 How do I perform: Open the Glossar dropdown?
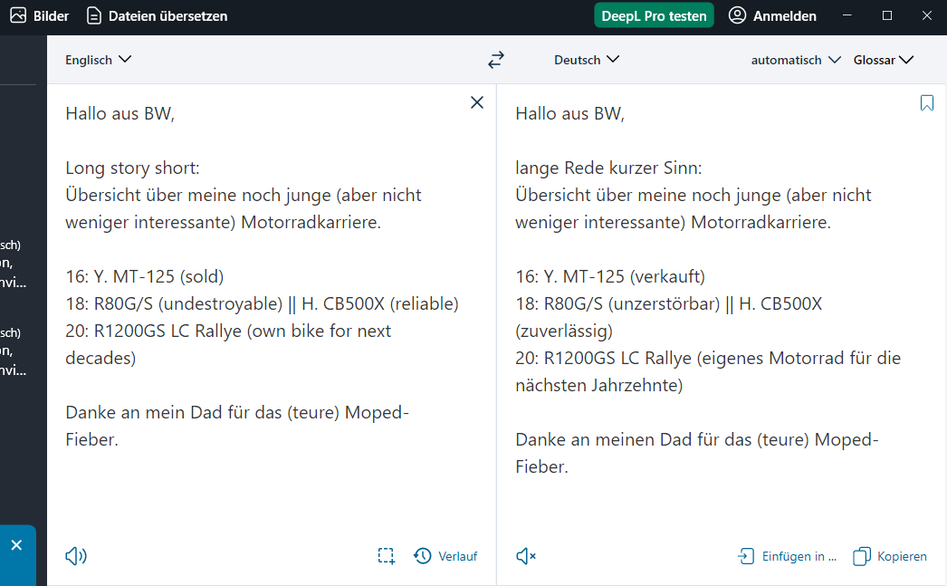(x=883, y=60)
